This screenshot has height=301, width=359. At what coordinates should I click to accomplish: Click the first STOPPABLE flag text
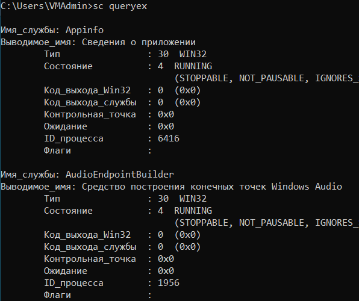204,78
